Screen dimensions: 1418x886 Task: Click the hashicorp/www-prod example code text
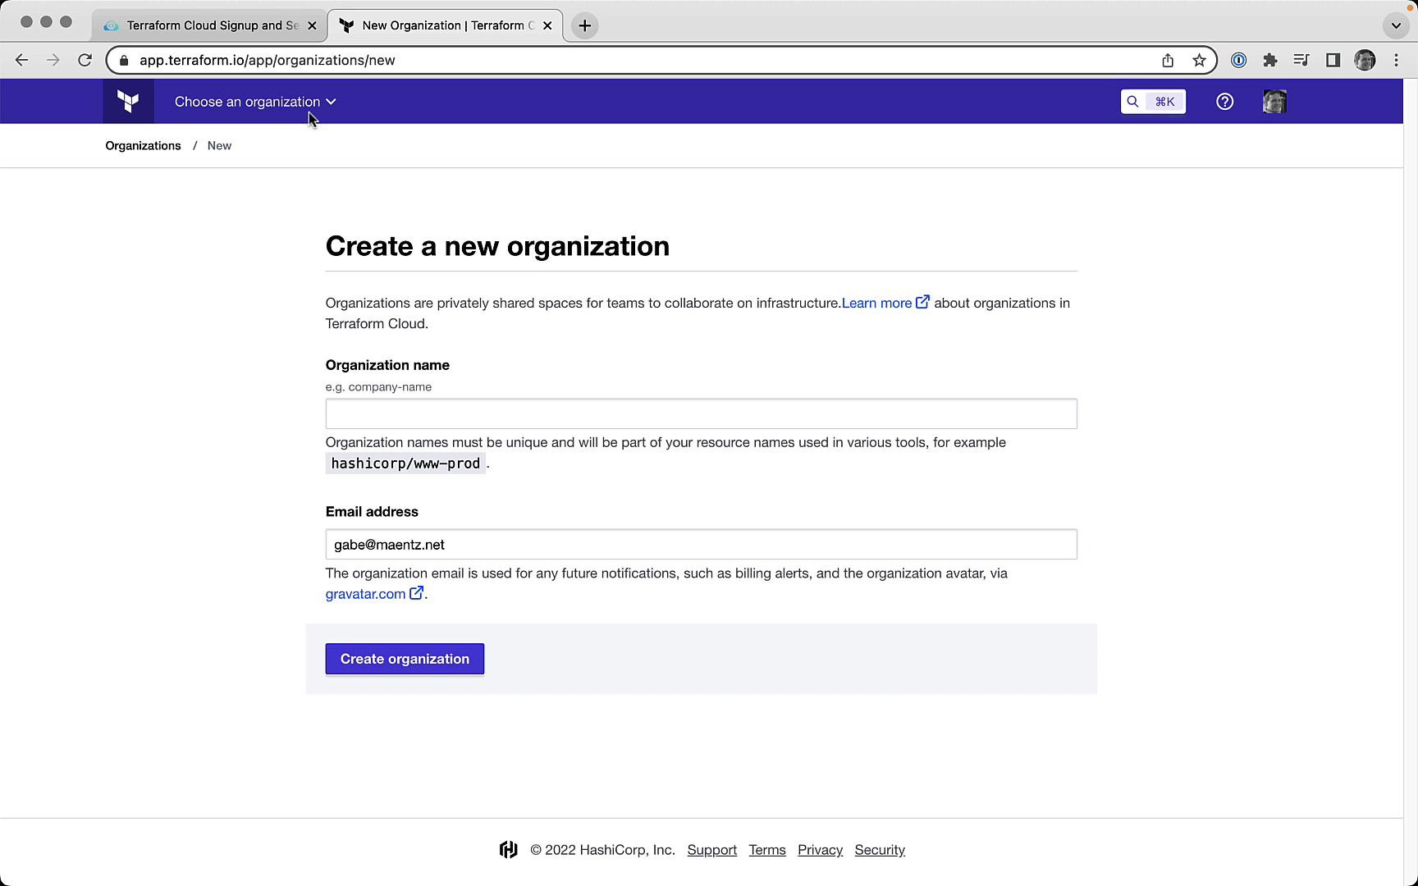[405, 464]
